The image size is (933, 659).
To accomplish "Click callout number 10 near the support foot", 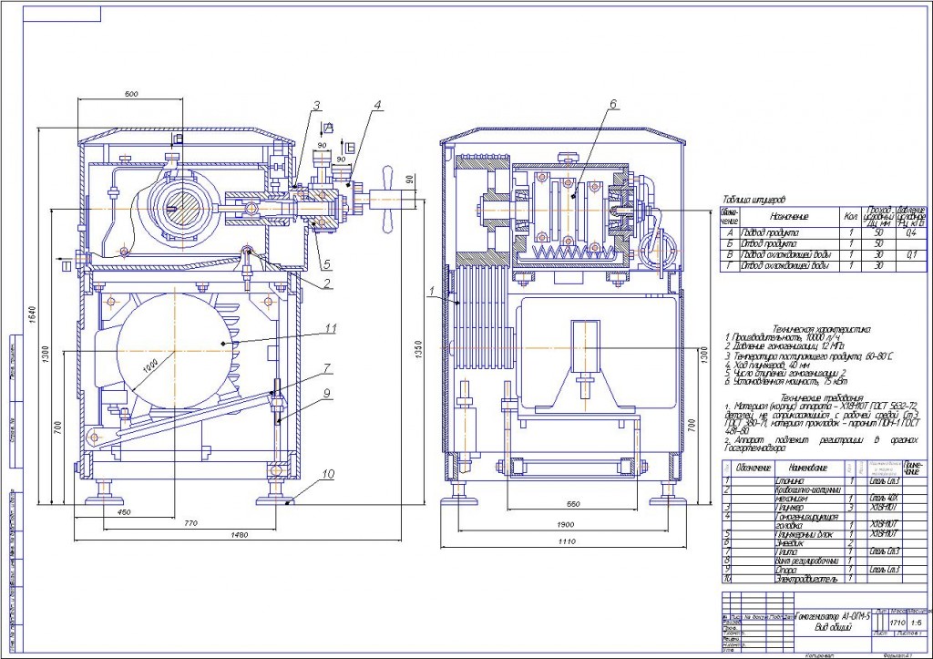I will [x=328, y=475].
